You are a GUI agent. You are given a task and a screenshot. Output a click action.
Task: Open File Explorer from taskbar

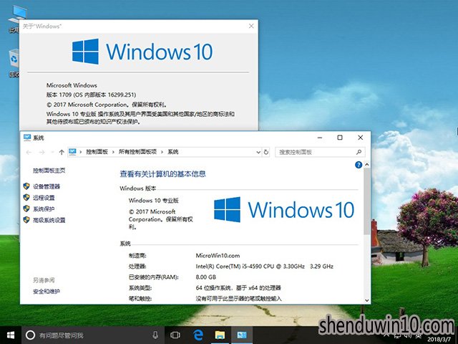point(220,335)
